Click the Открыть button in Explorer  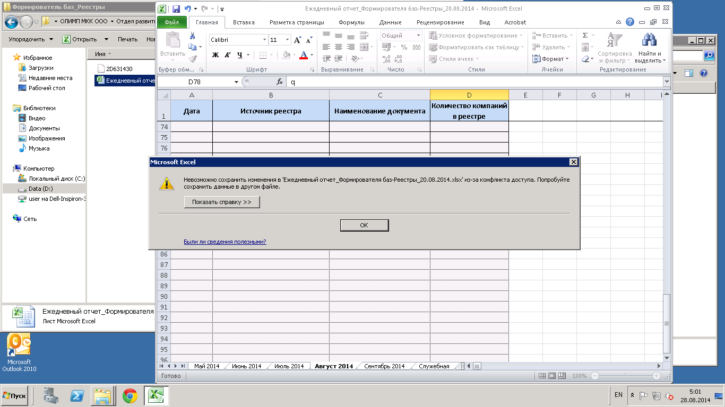pyautogui.click(x=80, y=39)
